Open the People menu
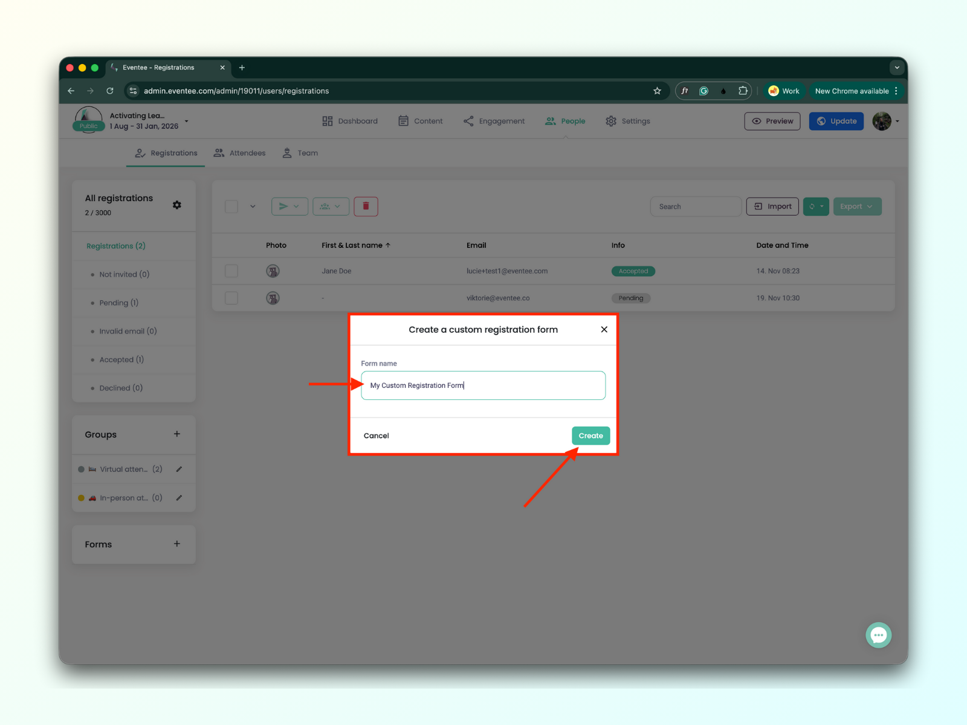Screen dimensions: 967x725 click(x=565, y=121)
